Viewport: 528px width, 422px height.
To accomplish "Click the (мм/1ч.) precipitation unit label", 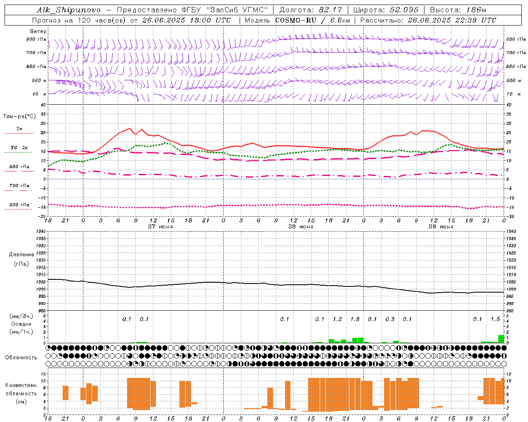I will tap(22, 332).
